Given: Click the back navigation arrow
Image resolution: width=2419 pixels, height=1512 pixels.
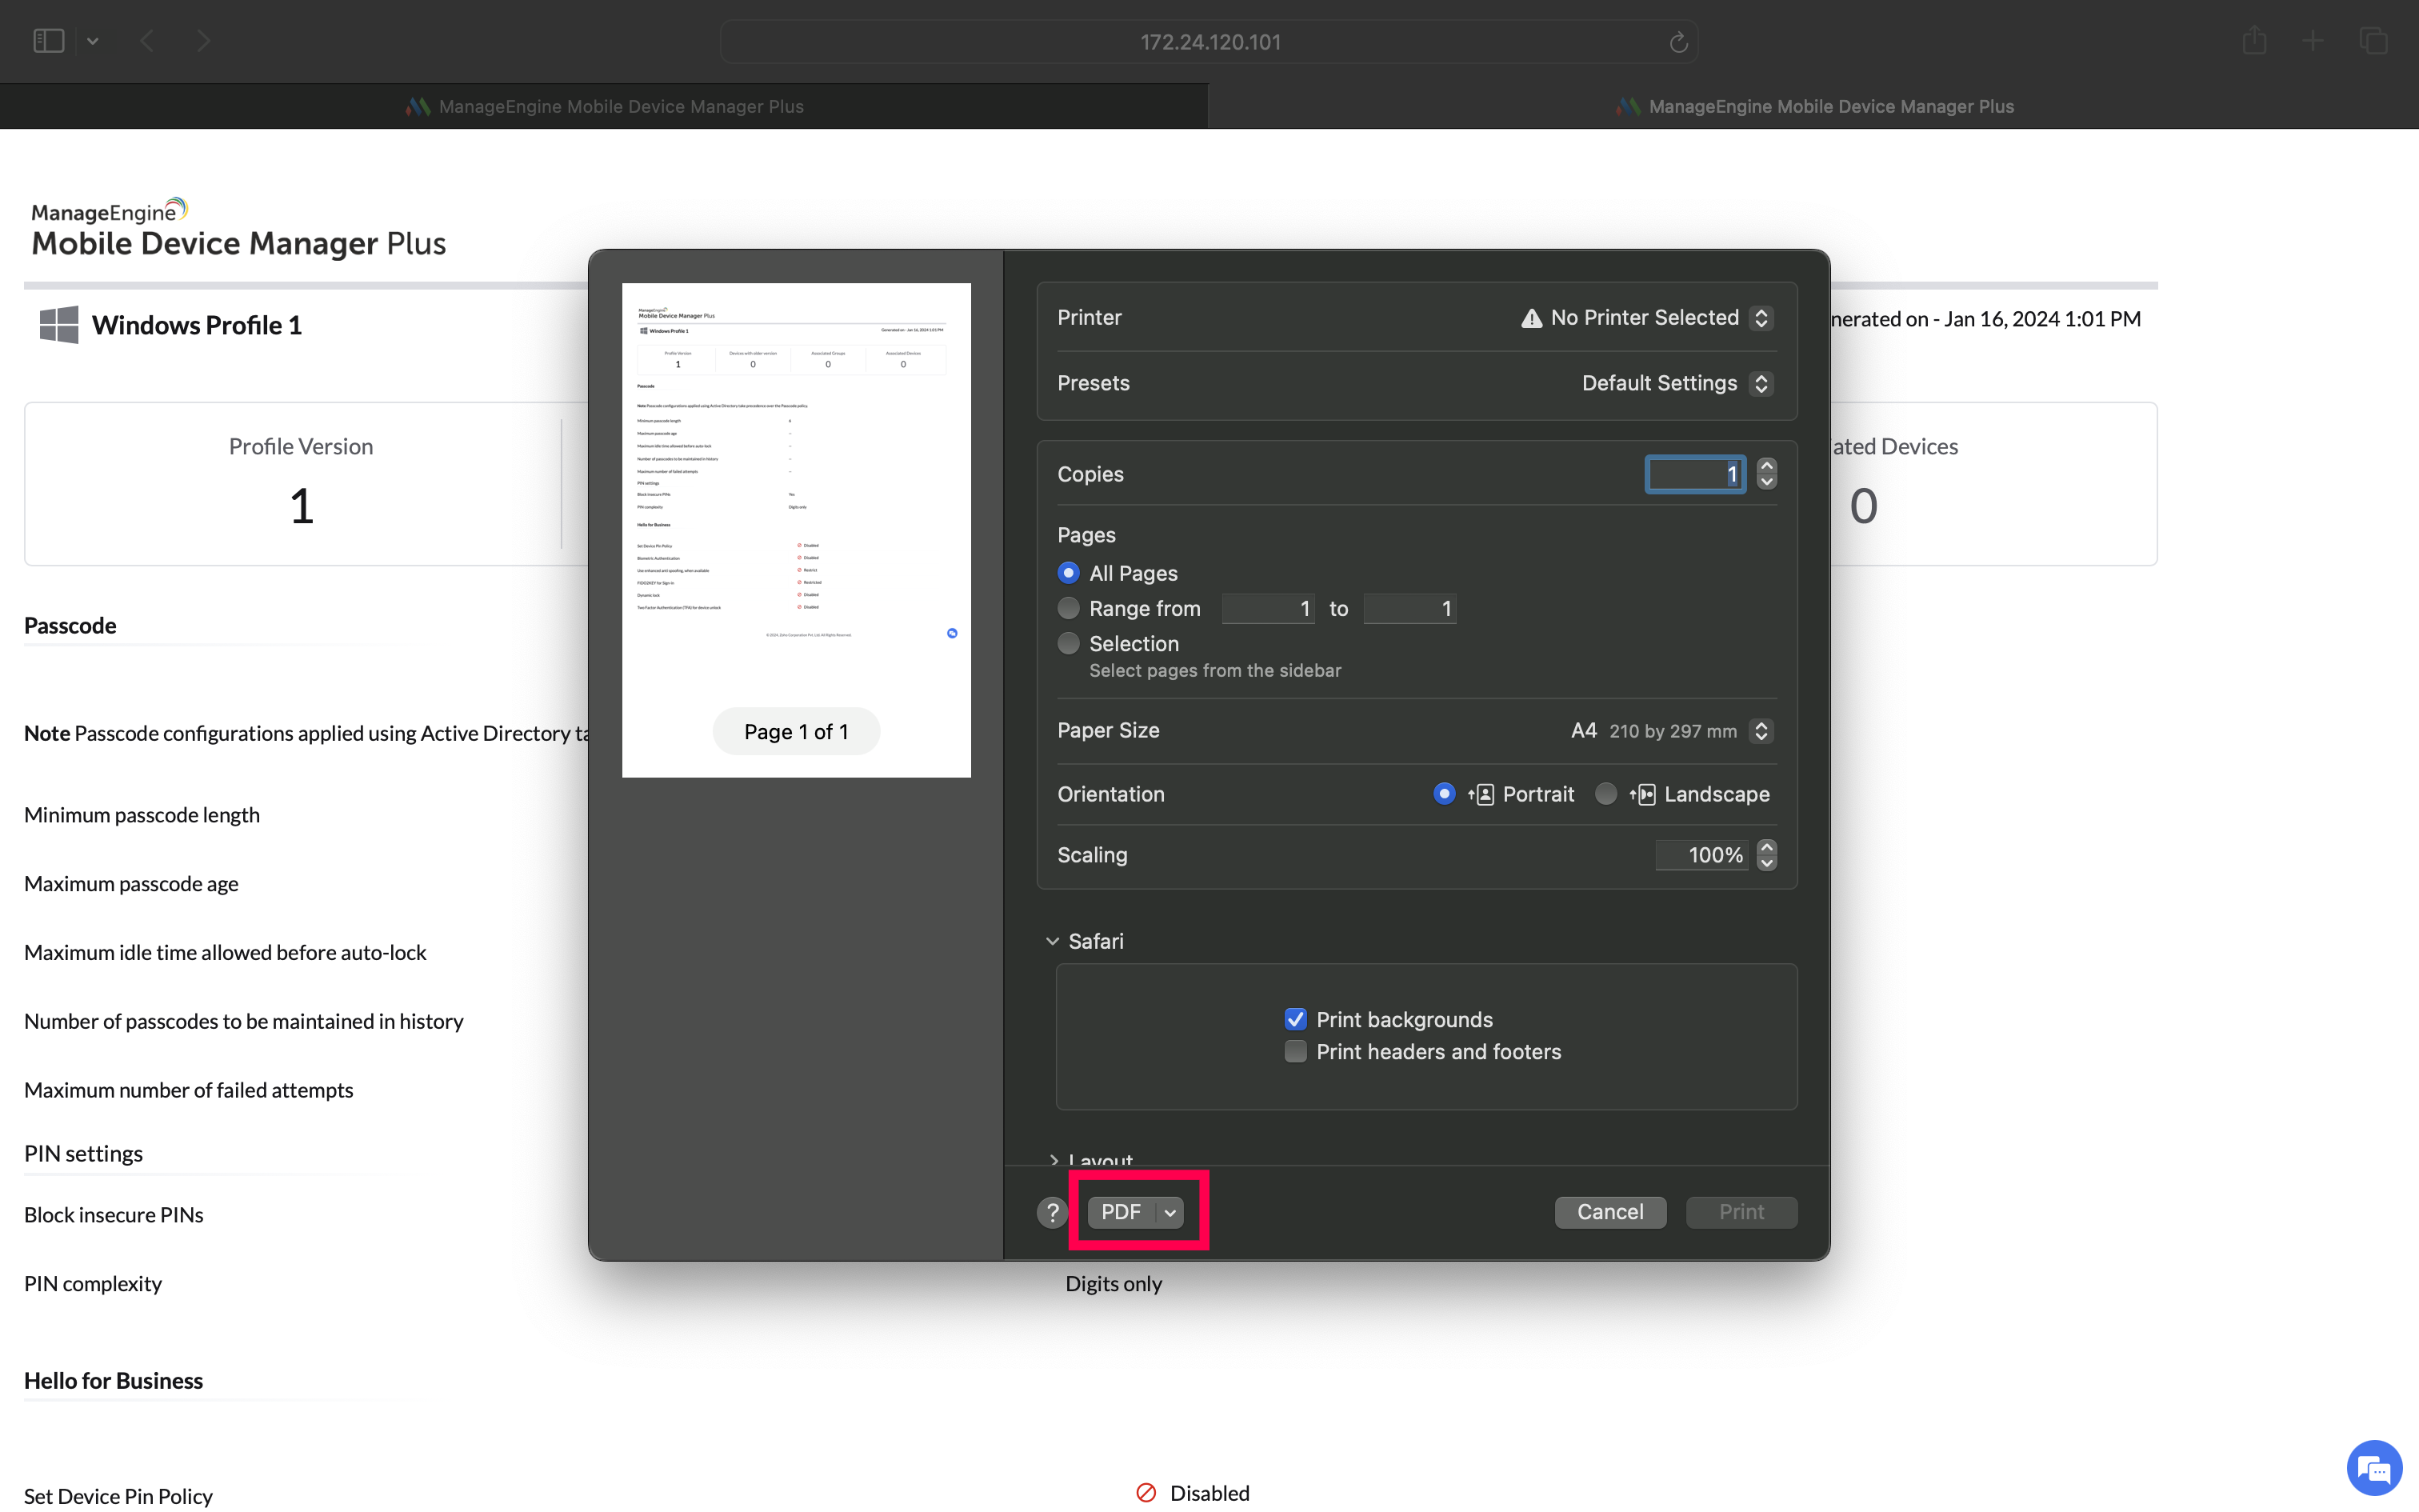Looking at the screenshot, I should (147, 41).
